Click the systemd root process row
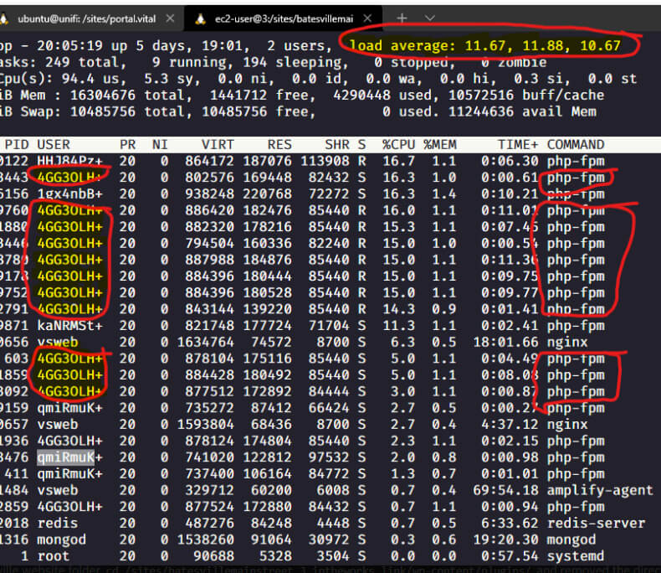This screenshot has width=661, height=573. pyautogui.click(x=330, y=556)
